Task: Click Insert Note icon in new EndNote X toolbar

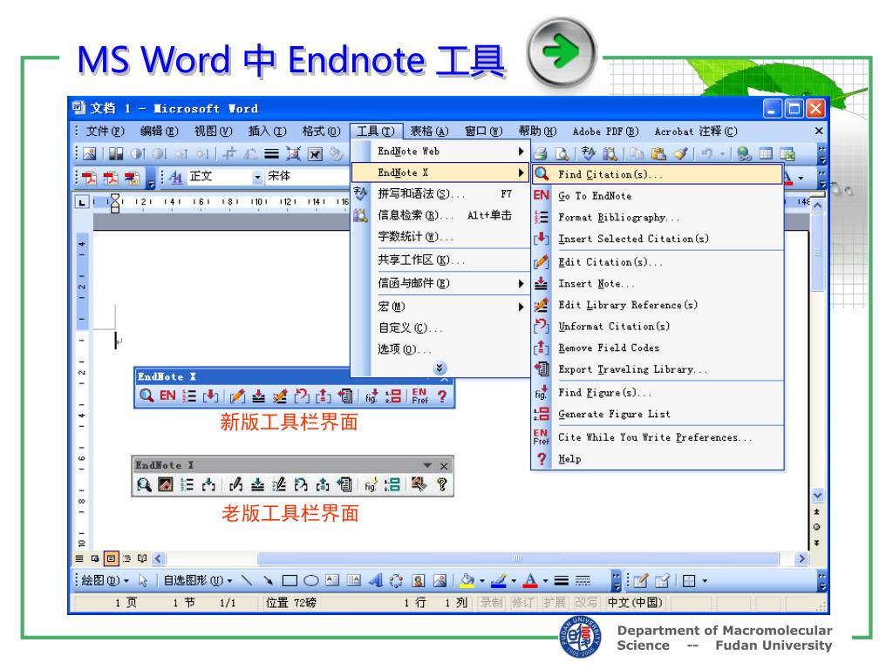Action: pos(258,395)
